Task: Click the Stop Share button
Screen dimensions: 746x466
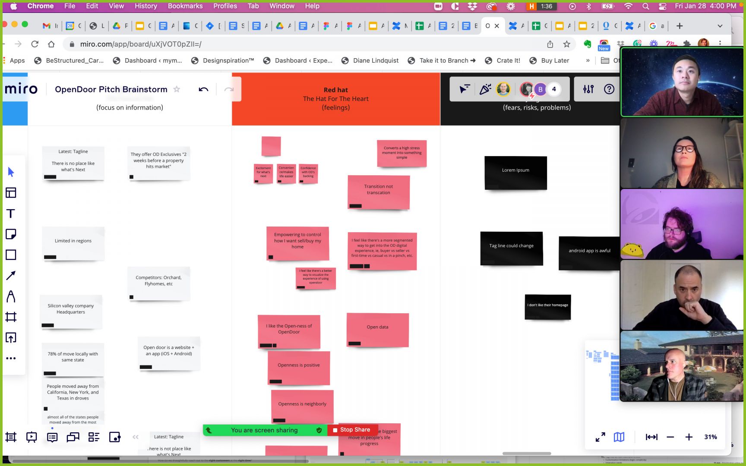Action: (352, 430)
